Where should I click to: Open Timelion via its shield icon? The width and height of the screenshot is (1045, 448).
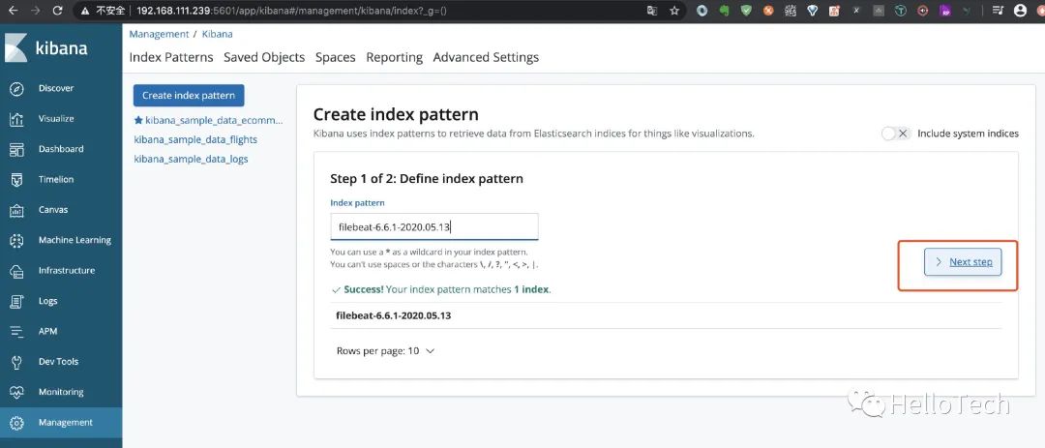click(x=16, y=180)
